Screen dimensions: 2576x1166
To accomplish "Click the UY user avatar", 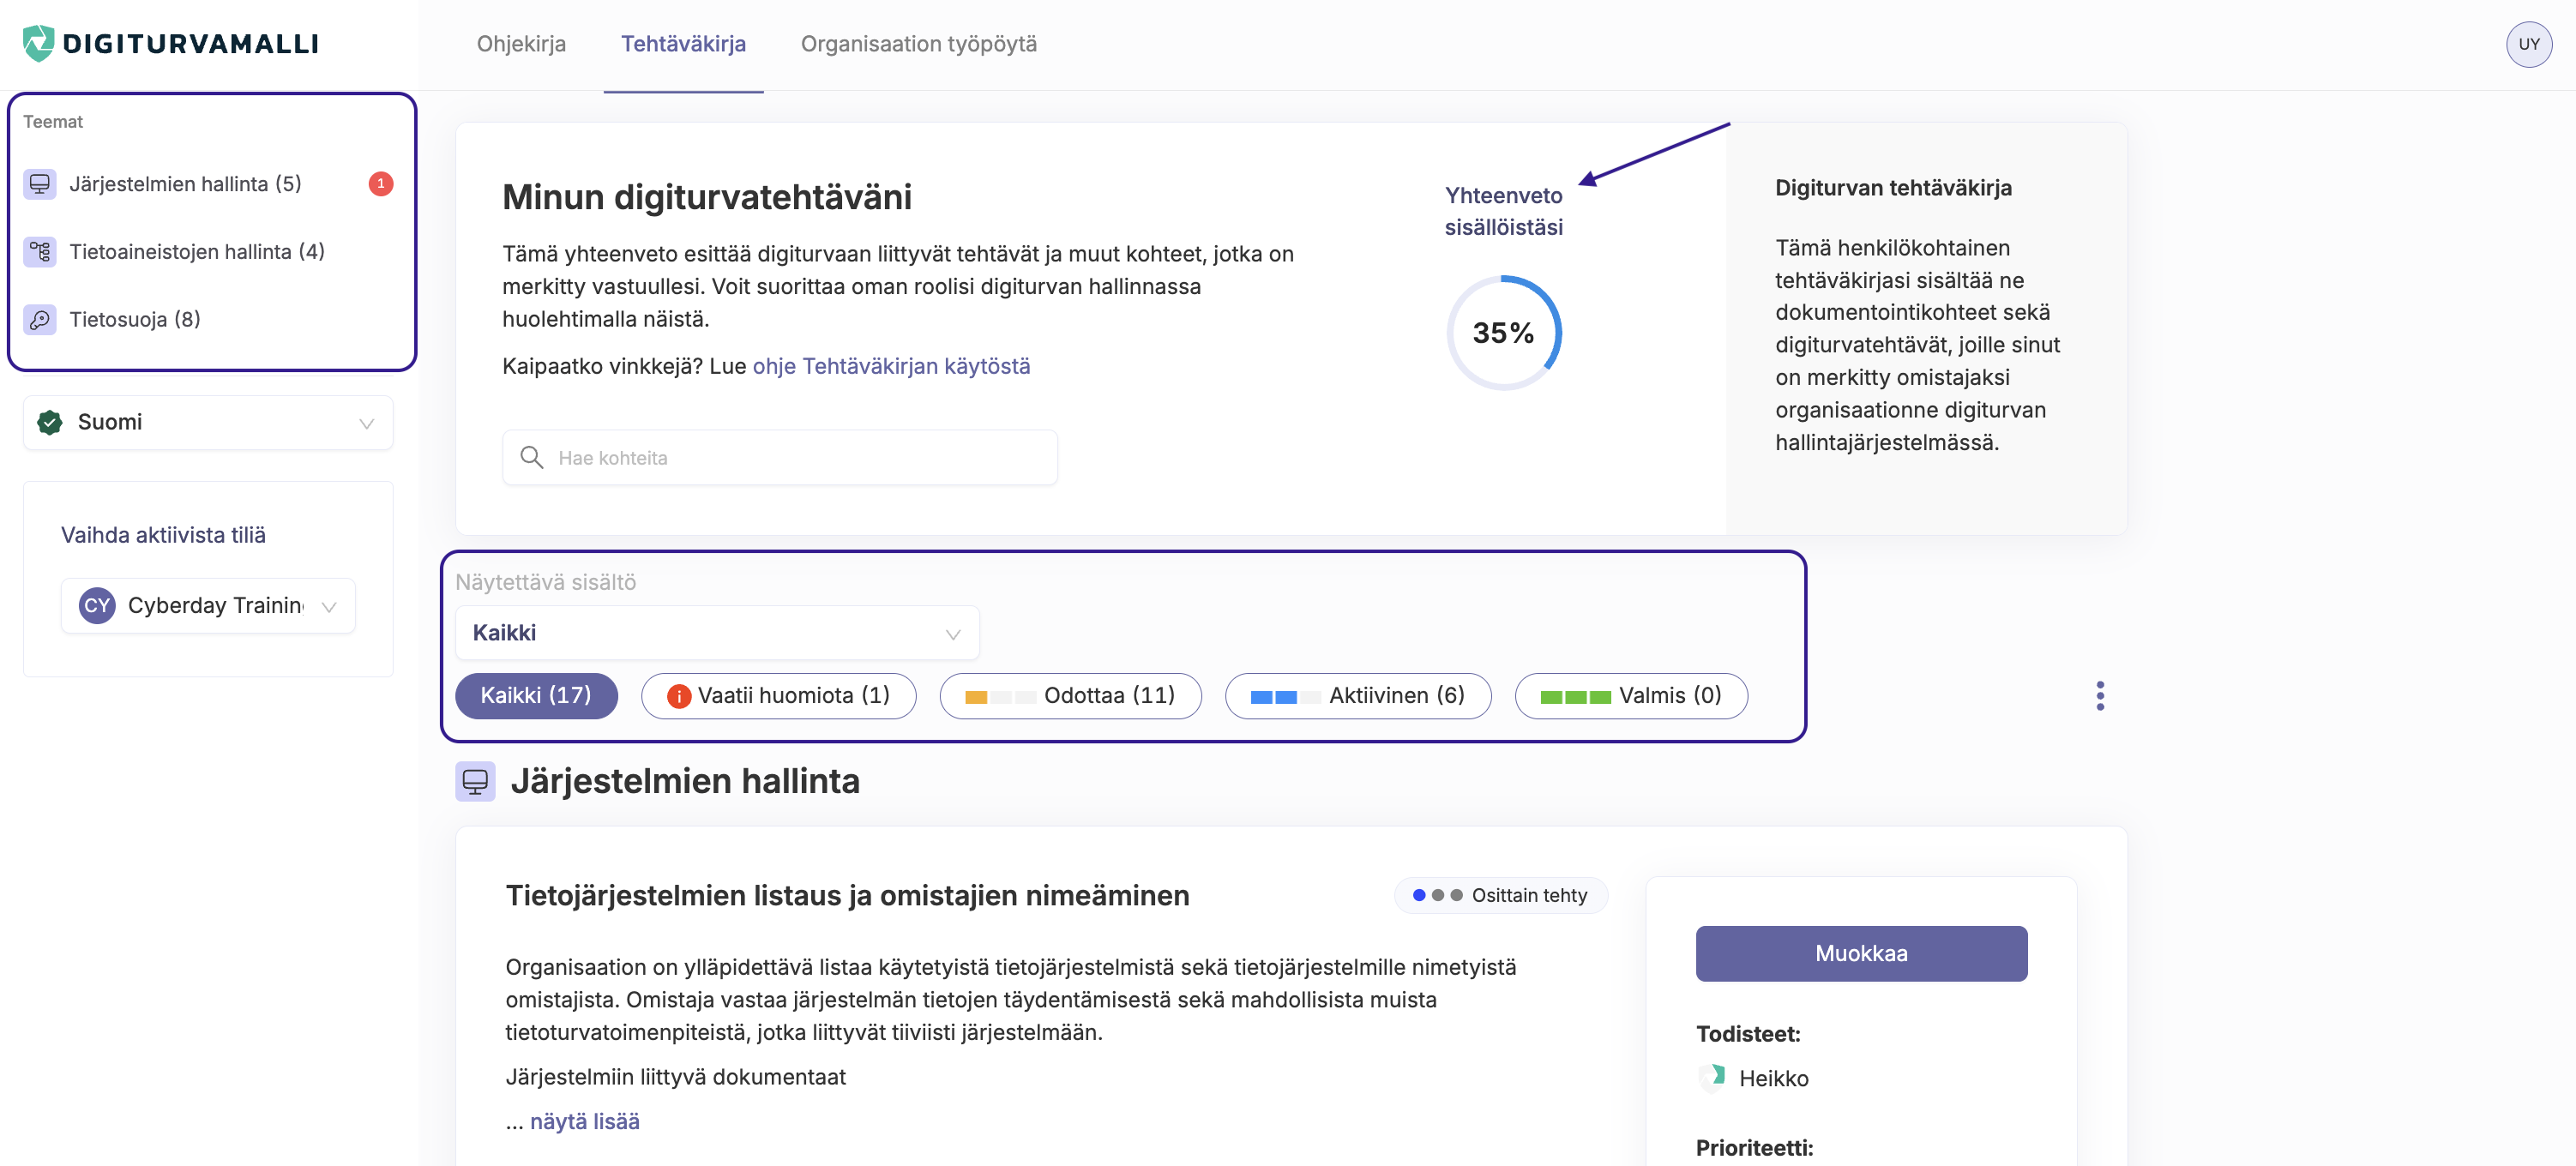I will 2527,44.
